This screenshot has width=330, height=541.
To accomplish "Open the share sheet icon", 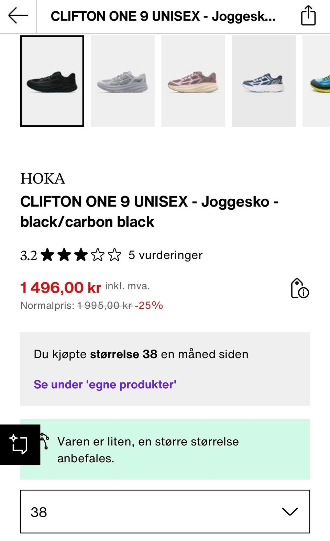I will click(x=308, y=16).
